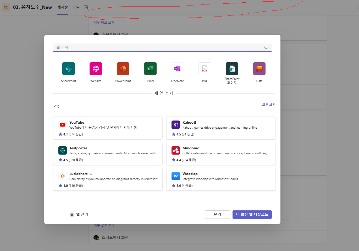Open the Wooclap app title

coord(190,174)
